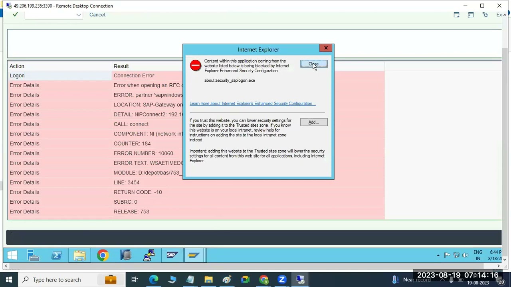Click the briefcase icon in the search box
The width and height of the screenshot is (511, 287).
pyautogui.click(x=111, y=280)
